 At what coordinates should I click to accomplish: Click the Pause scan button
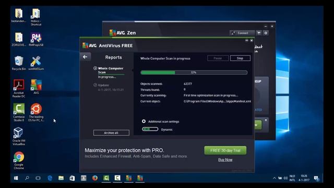218,58
